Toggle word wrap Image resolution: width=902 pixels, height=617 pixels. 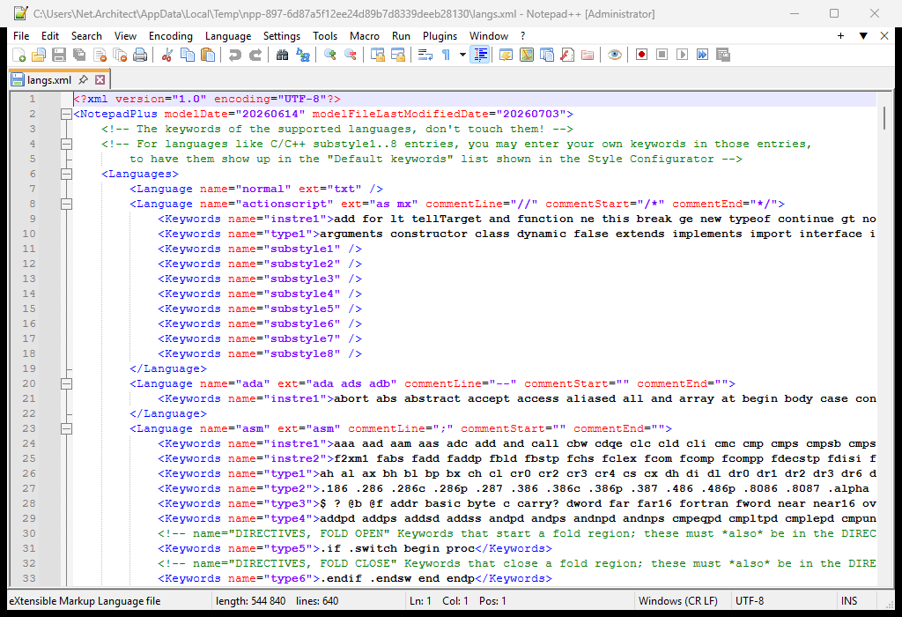[425, 55]
